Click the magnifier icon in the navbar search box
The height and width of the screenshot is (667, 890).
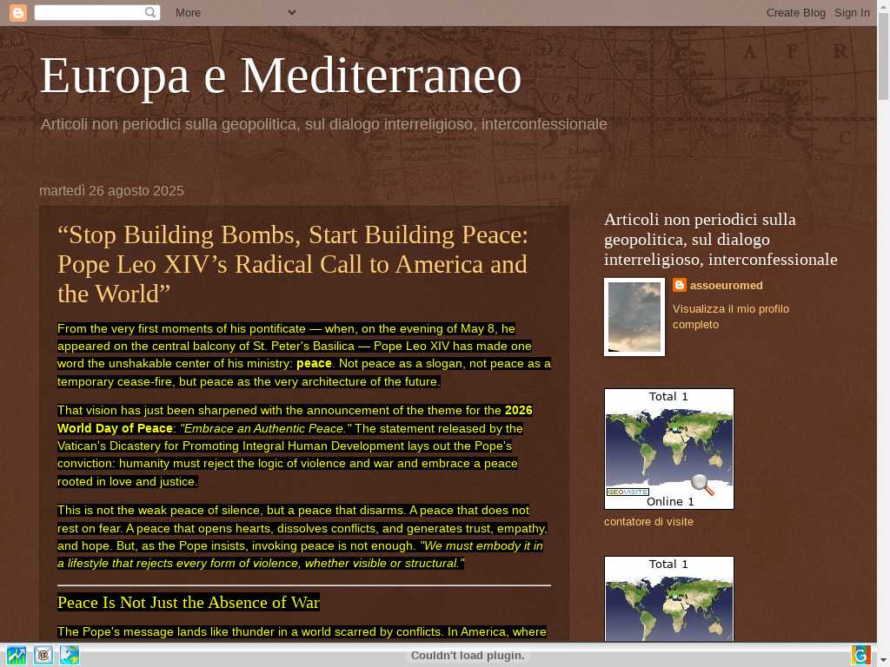[x=150, y=12]
